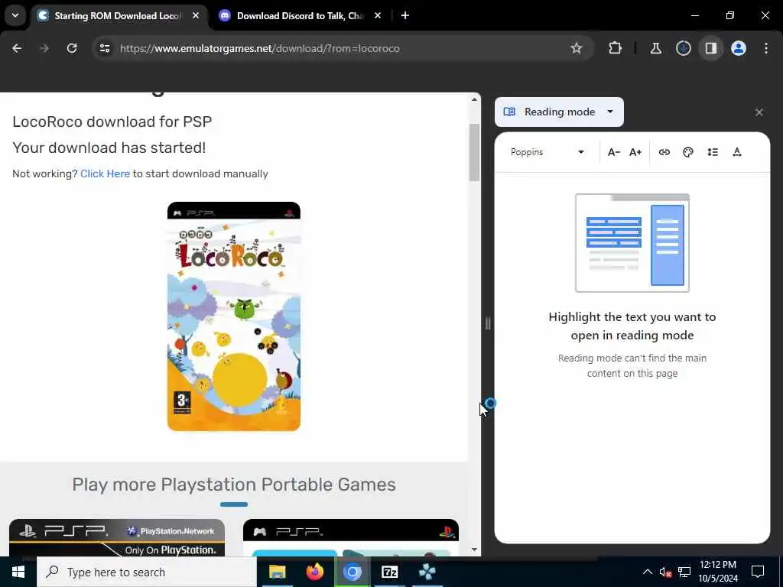The width and height of the screenshot is (783, 587).
Task: Decrease reading mode font size
Action: pyautogui.click(x=614, y=152)
